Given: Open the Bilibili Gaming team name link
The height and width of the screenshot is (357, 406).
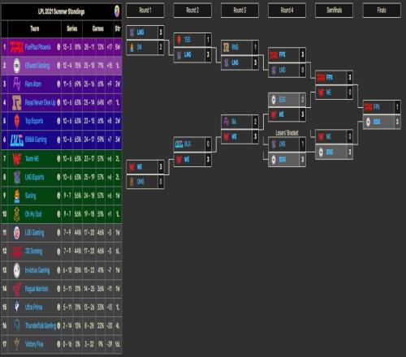Looking at the screenshot, I should coord(36,140).
